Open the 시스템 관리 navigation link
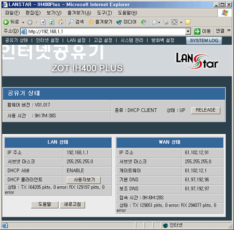Image resolution: width=234 pixels, height=230 pixels. click(x=132, y=40)
